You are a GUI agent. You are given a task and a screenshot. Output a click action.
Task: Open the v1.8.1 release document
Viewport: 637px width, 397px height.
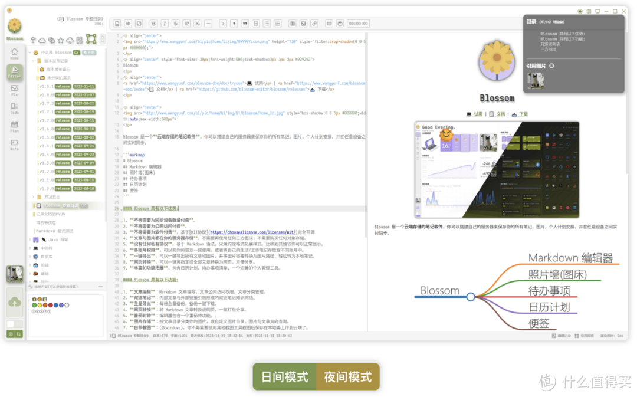pyautogui.click(x=46, y=86)
